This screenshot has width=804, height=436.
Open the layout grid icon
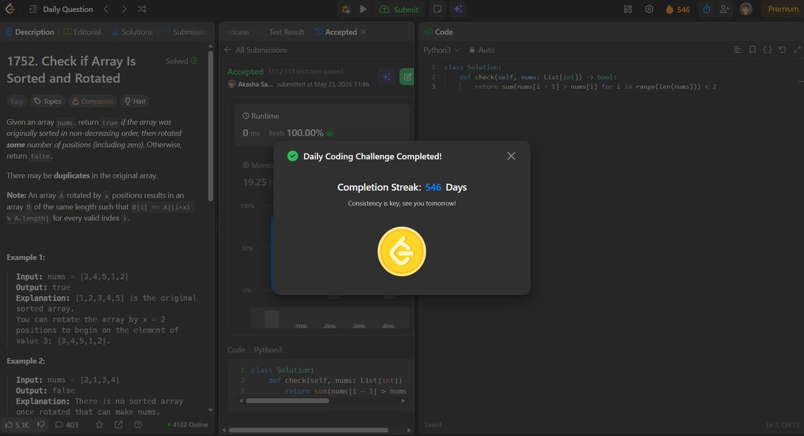[x=628, y=9]
